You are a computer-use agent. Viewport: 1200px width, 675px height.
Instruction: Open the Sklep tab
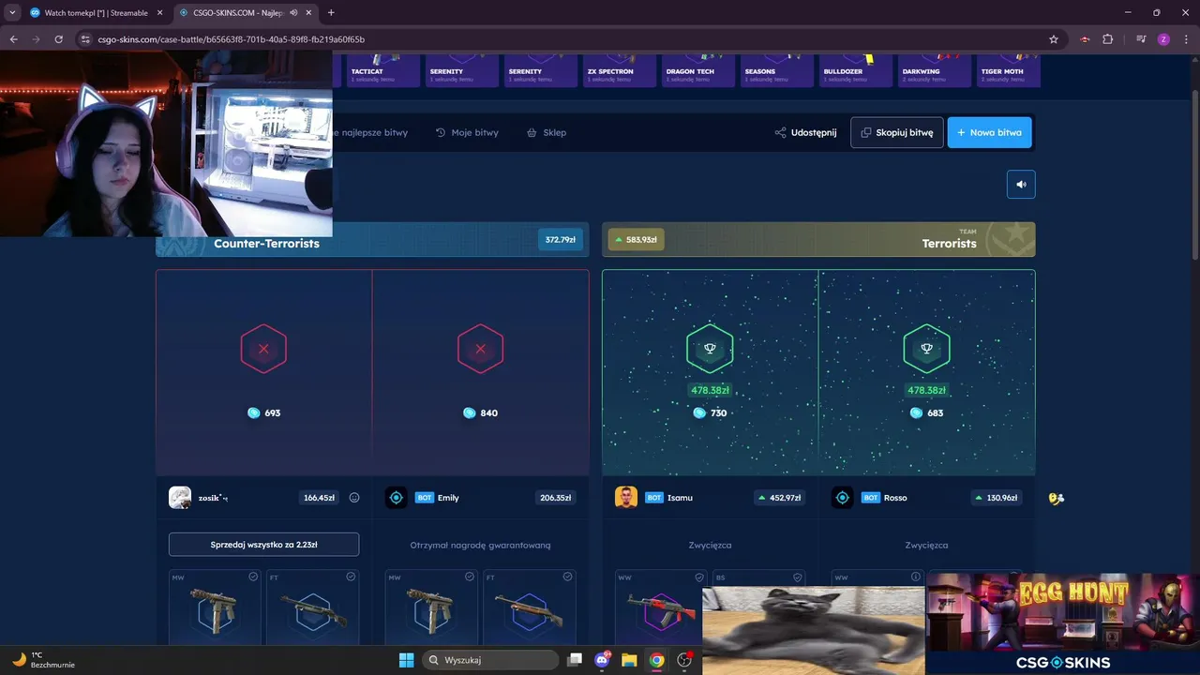(547, 132)
